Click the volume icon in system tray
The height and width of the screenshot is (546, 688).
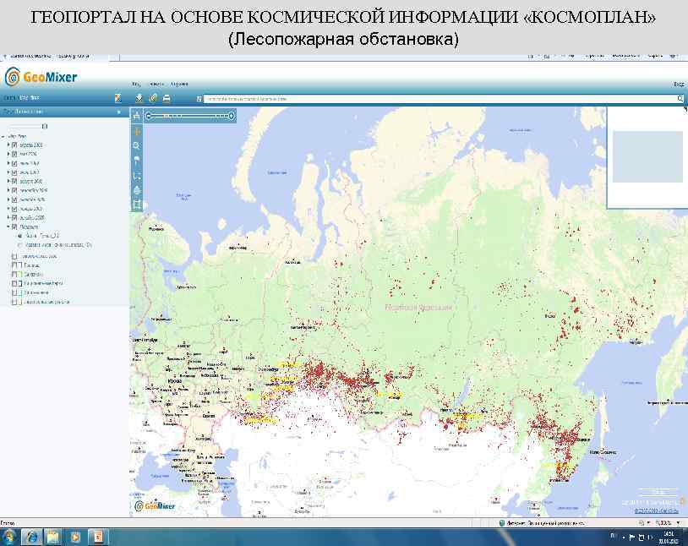pyautogui.click(x=650, y=538)
